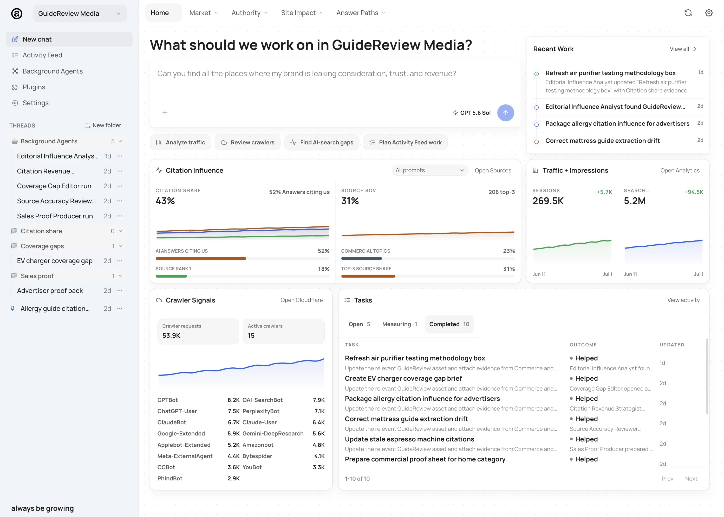The width and height of the screenshot is (724, 517).
Task: Click the app logo icon
Action: pos(17,13)
